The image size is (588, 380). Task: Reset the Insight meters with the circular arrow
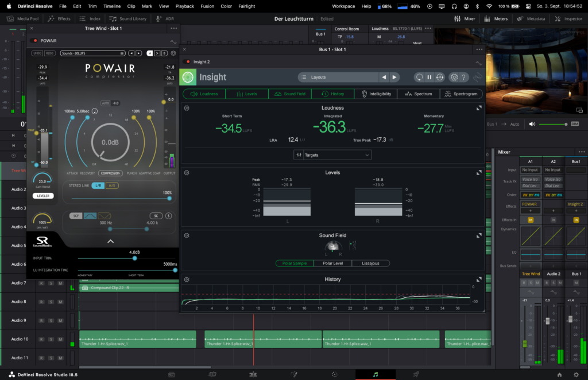pos(419,77)
